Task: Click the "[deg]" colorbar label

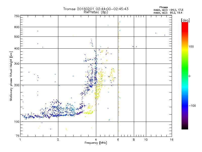Action: tap(185, 20)
